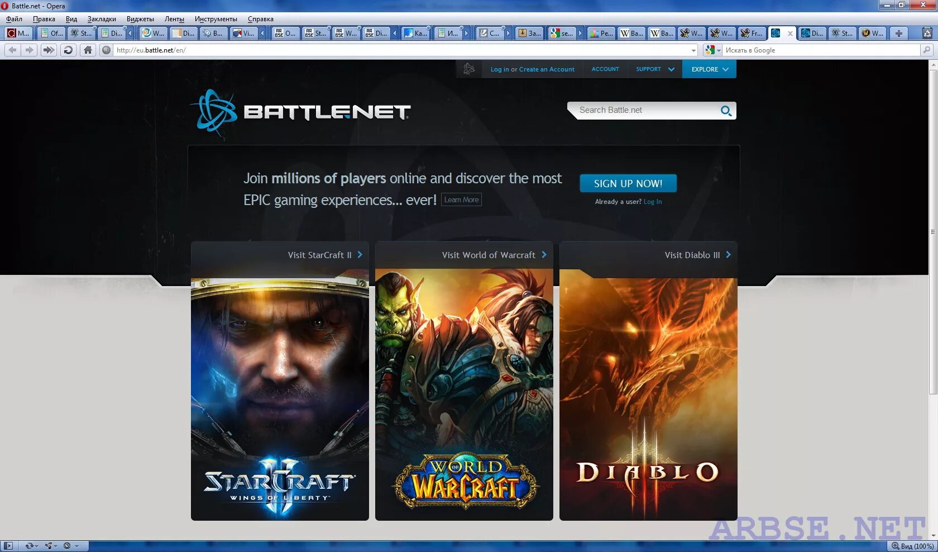
Task: Click the Create an Account link
Action: (547, 69)
